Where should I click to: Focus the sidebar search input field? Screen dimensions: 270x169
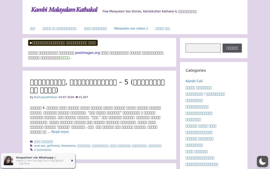[203, 48]
